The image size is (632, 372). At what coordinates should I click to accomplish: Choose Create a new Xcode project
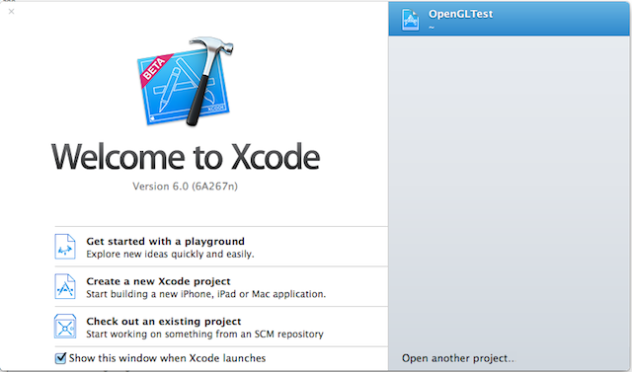(221, 286)
